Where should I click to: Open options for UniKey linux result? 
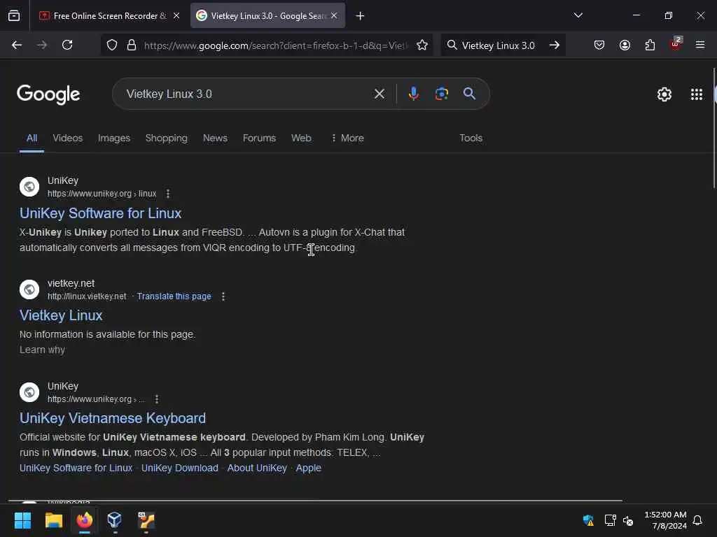tap(168, 194)
